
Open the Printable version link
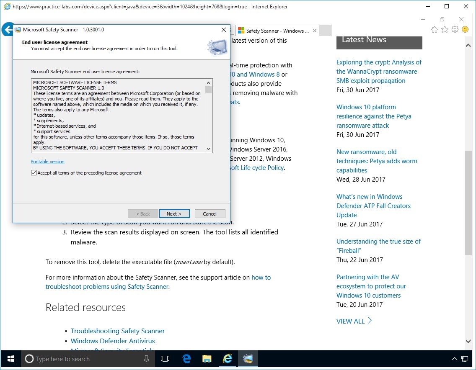(47, 162)
